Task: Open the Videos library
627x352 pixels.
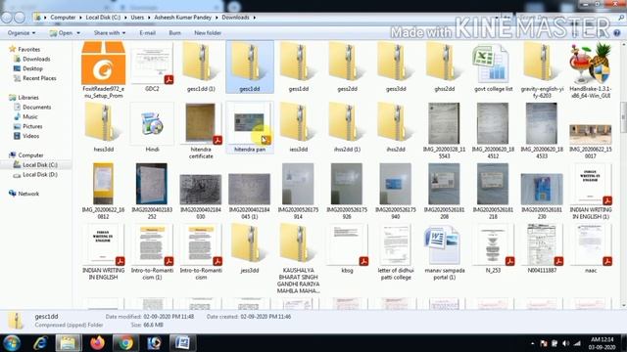Action: pos(30,136)
